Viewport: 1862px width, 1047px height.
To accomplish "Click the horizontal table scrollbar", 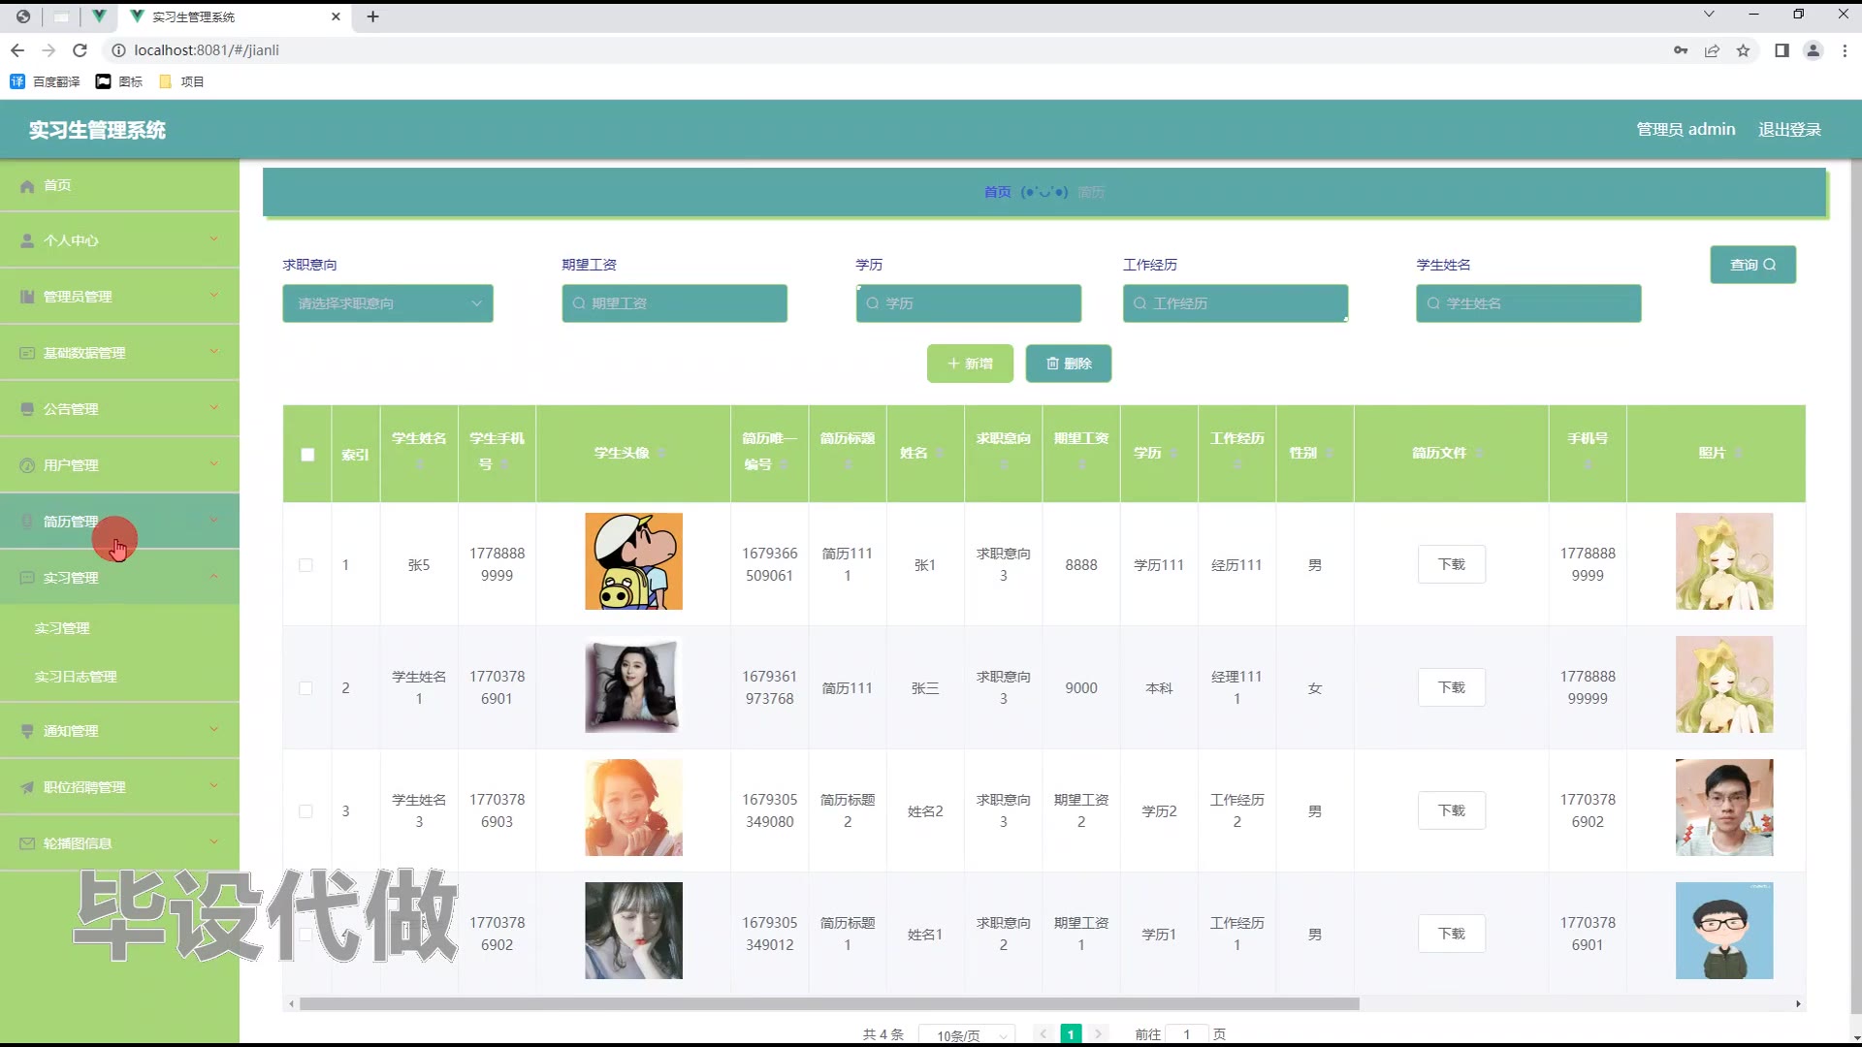I will [829, 1004].
